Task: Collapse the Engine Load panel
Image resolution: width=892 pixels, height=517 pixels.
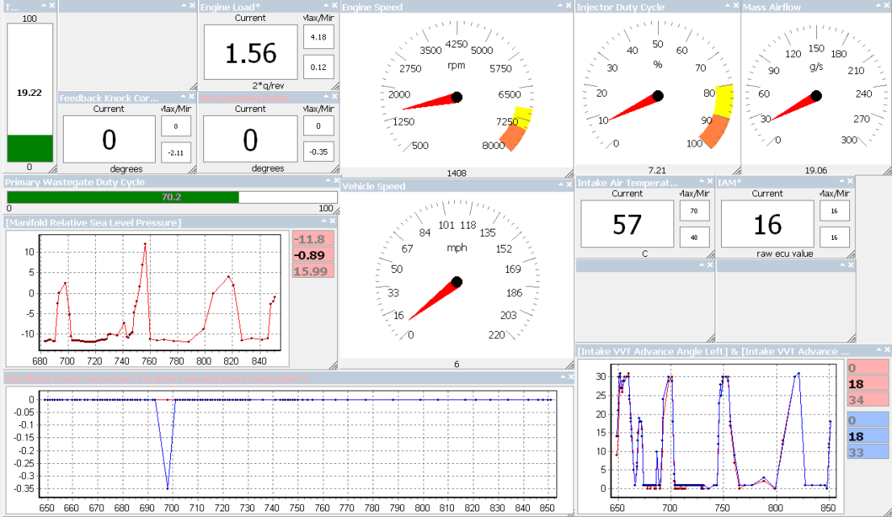Action: click(x=325, y=6)
